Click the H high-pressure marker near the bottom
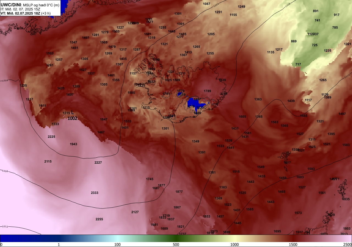352x247 pixels. click(308, 233)
